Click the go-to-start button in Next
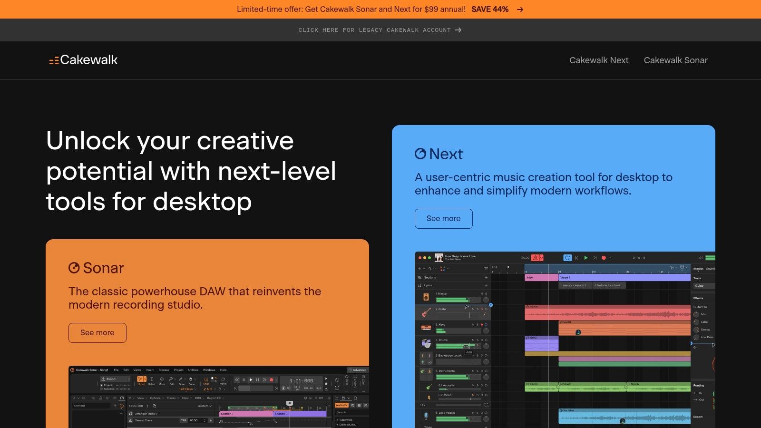The image size is (761, 428). [576, 258]
